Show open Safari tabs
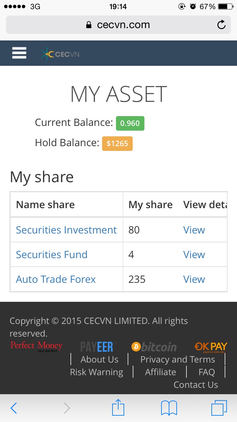The height and width of the screenshot is (422, 237). [219, 408]
